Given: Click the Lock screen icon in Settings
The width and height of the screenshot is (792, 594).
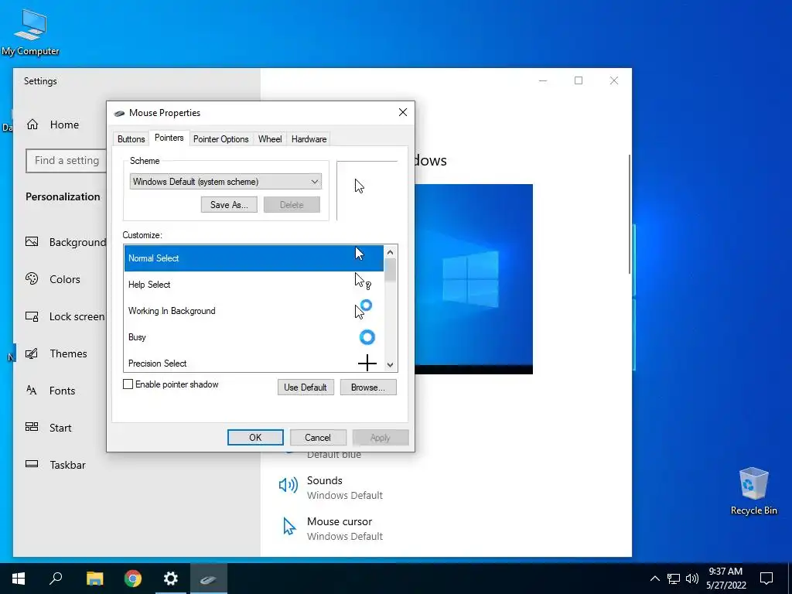Looking at the screenshot, I should 32,316.
